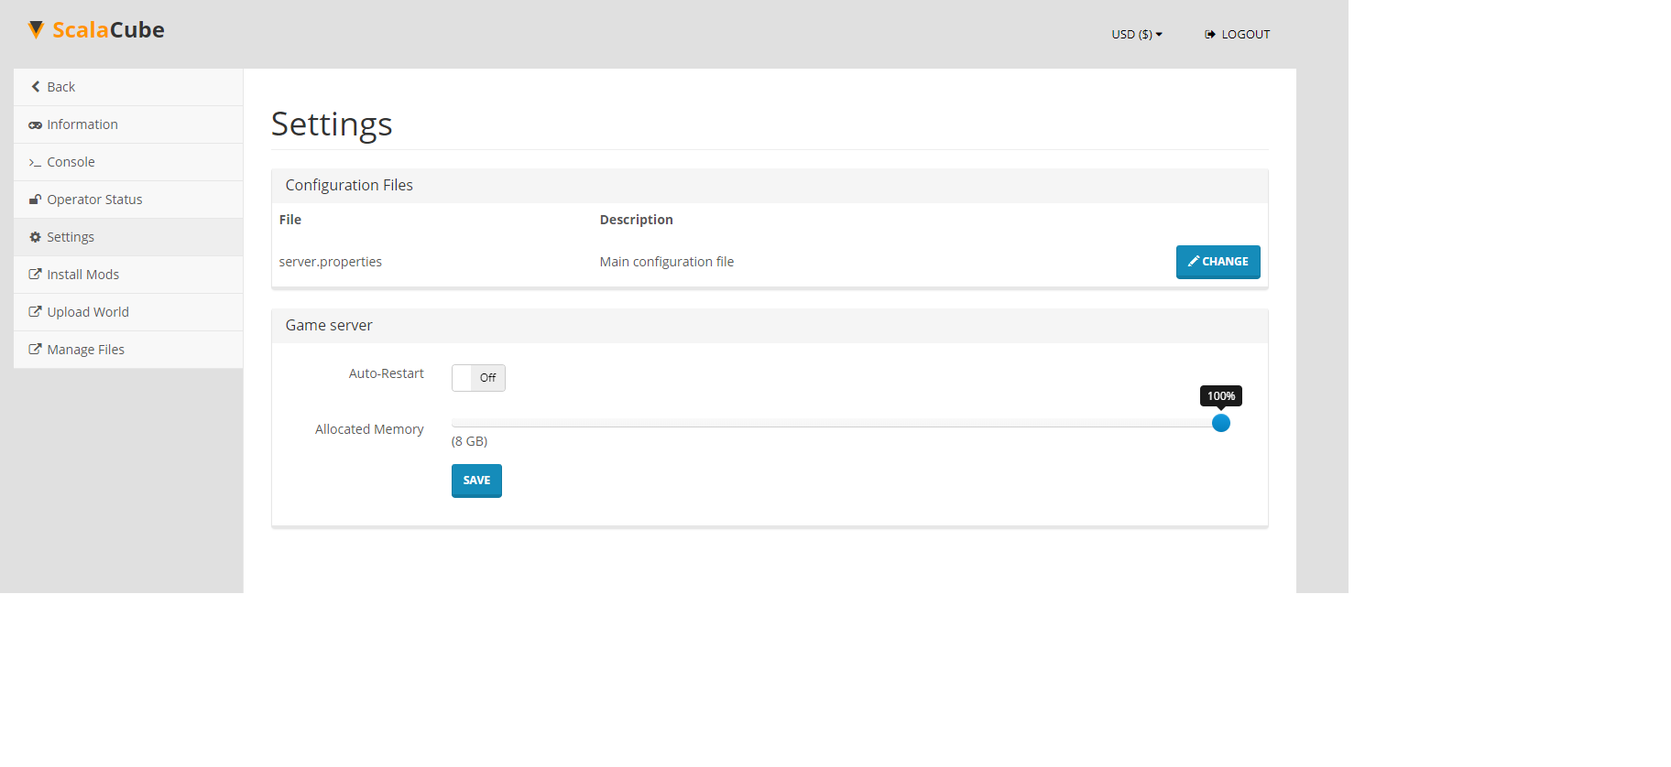Screen dimensions: 1671x767
Task: Click the Settings gear icon
Action: pyautogui.click(x=35, y=237)
